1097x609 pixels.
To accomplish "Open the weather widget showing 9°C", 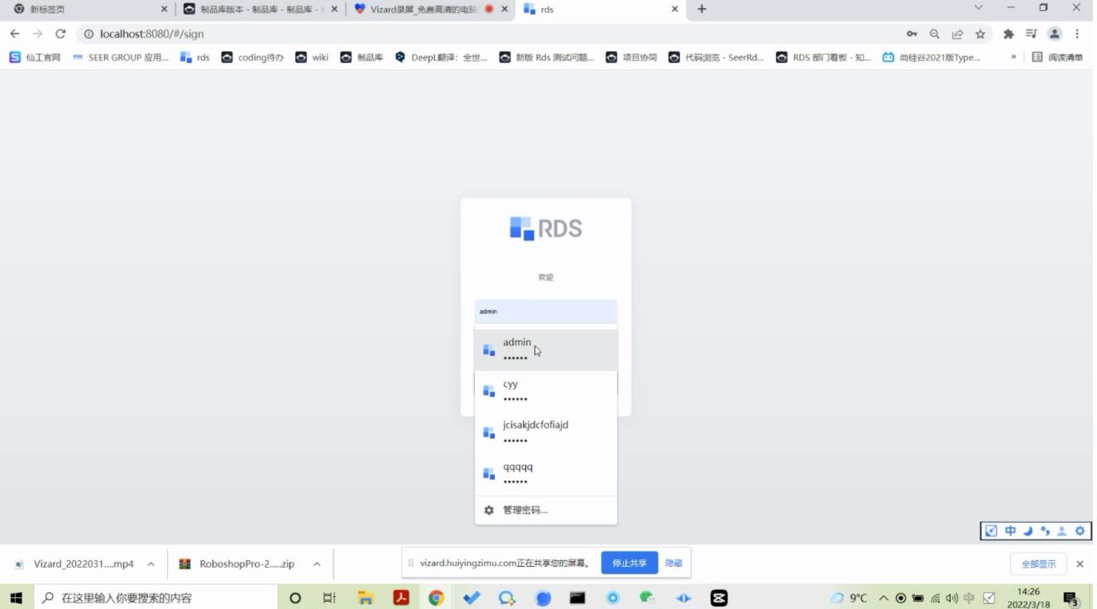I will [849, 597].
